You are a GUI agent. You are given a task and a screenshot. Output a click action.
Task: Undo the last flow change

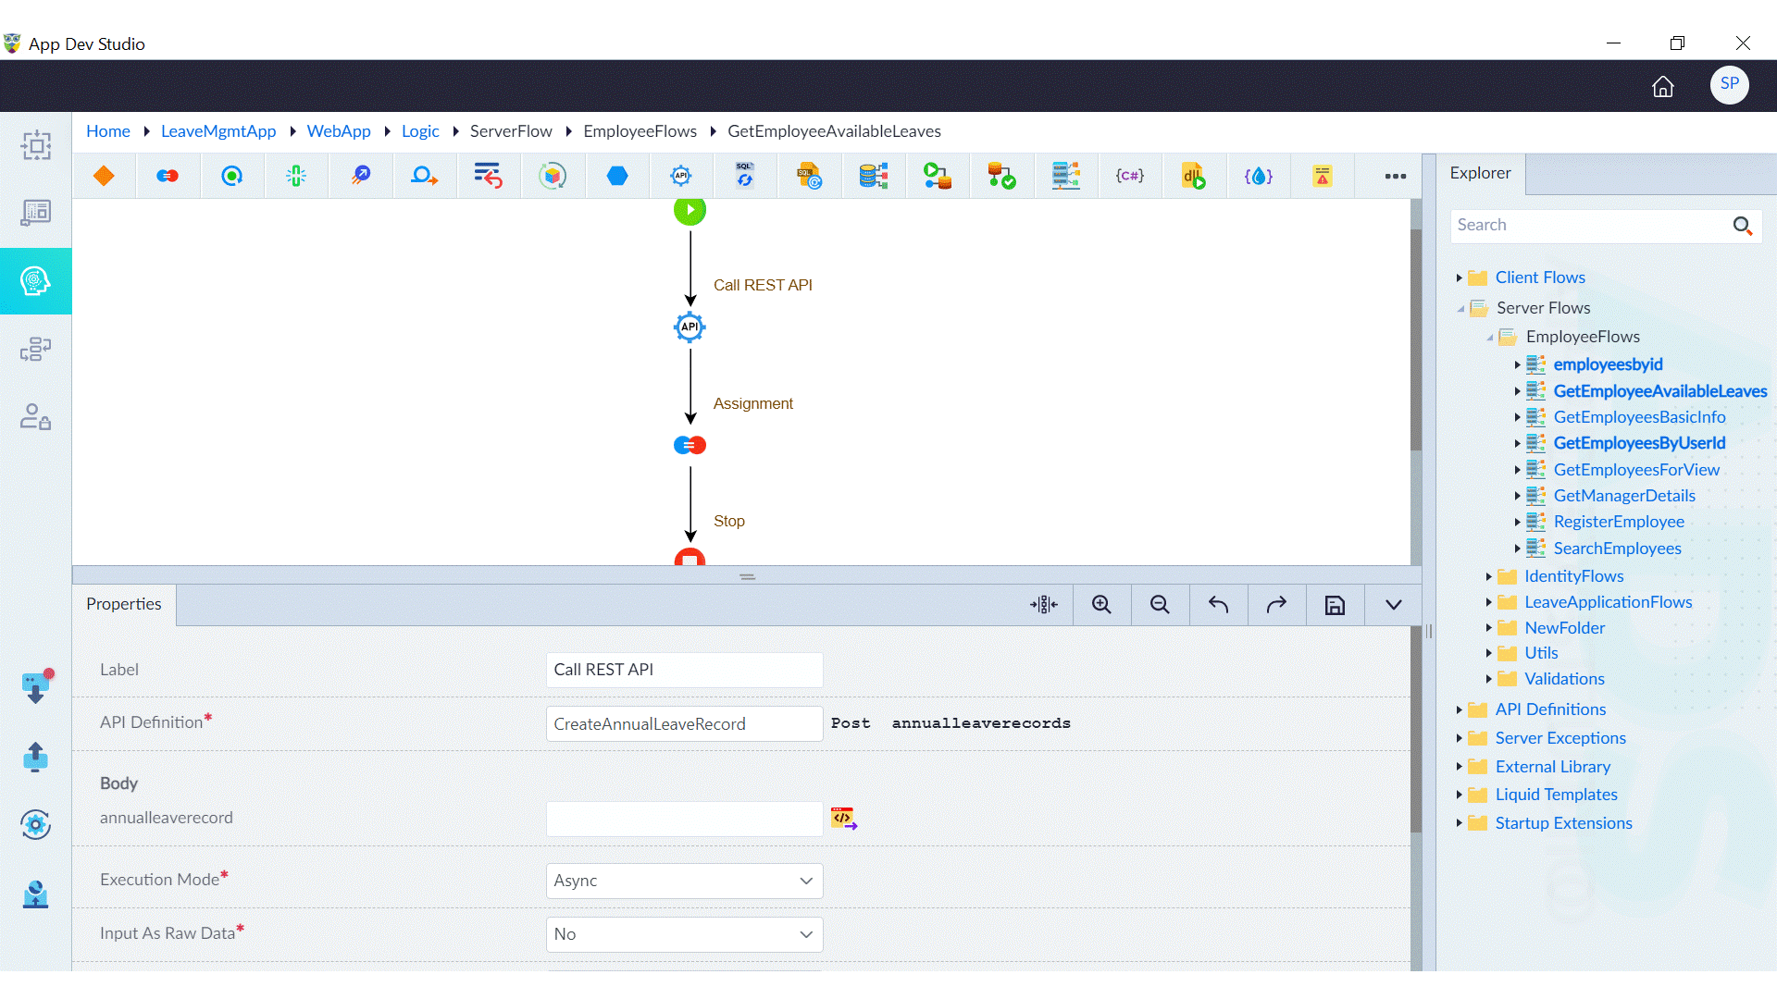tap(1218, 605)
